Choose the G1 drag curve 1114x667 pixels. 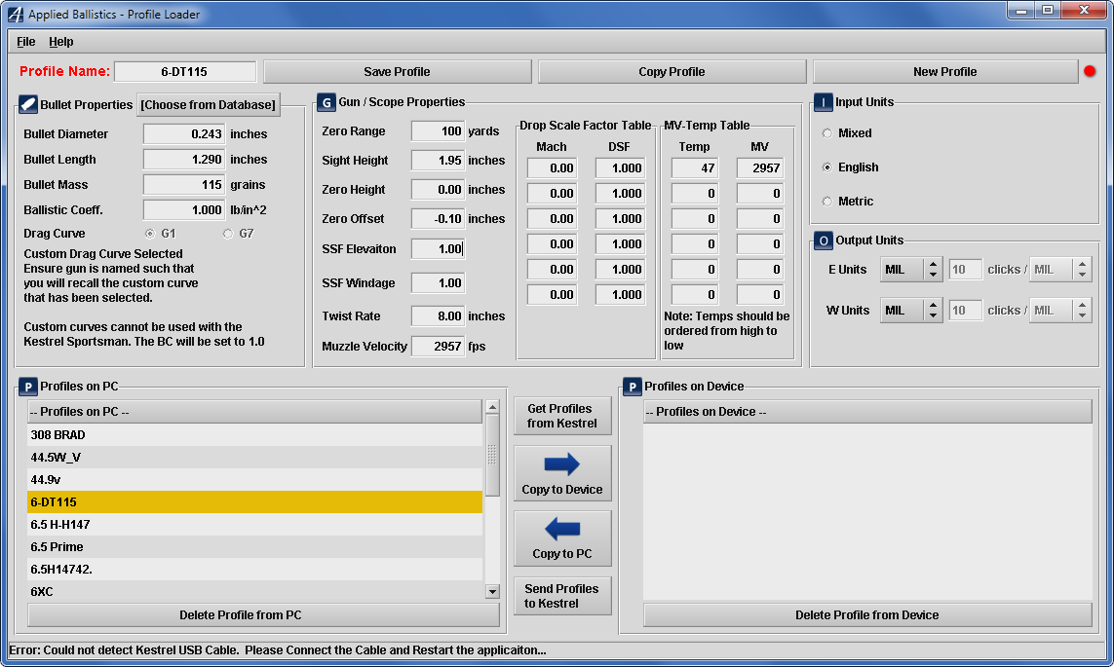(x=150, y=234)
